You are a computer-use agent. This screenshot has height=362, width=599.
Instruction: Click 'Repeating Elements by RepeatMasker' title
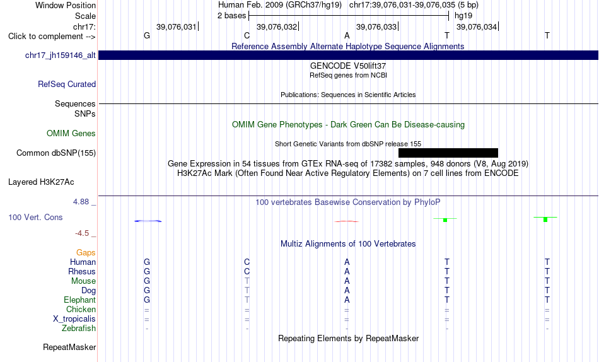click(x=349, y=338)
